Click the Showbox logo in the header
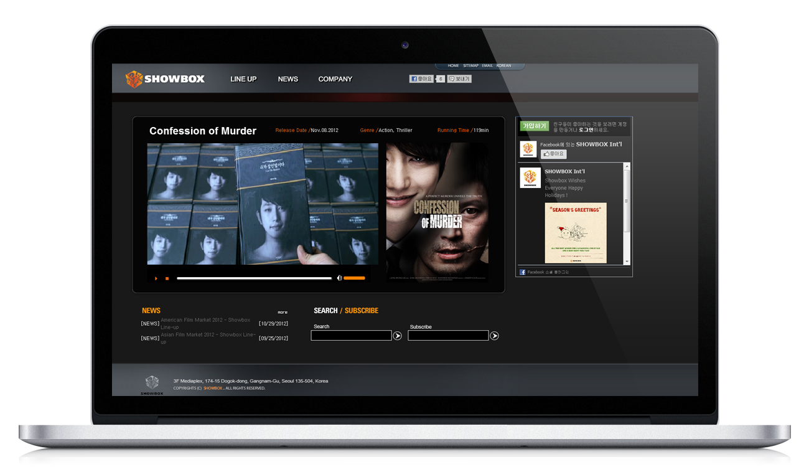809x467 pixels. 165,79
